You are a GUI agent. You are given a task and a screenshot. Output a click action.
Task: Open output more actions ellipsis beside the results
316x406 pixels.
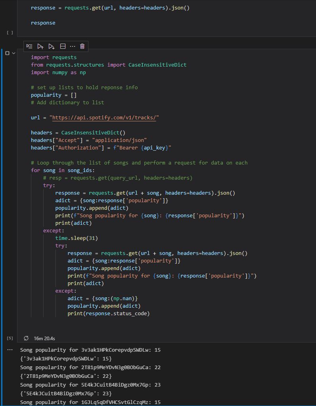(x=10, y=350)
